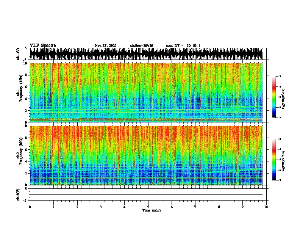Select the ch.2 "Frequency (kHz)" axis label
The image size is (300, 232).
tap(21, 151)
